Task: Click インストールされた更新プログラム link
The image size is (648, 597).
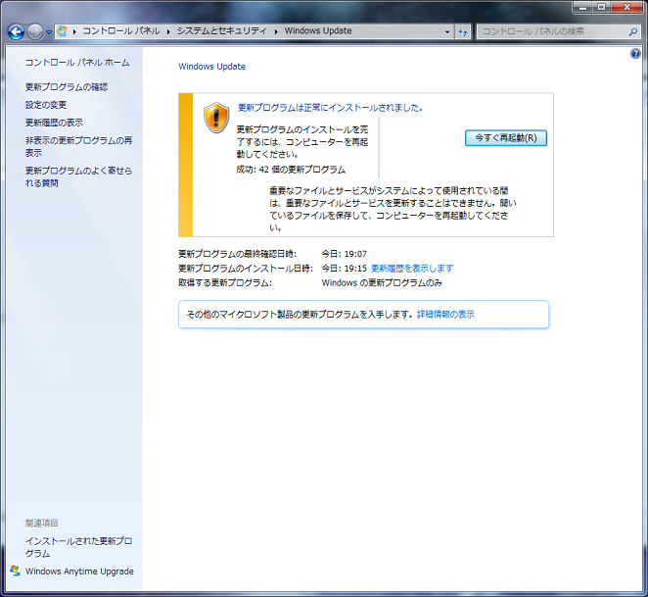Action: coord(78,547)
